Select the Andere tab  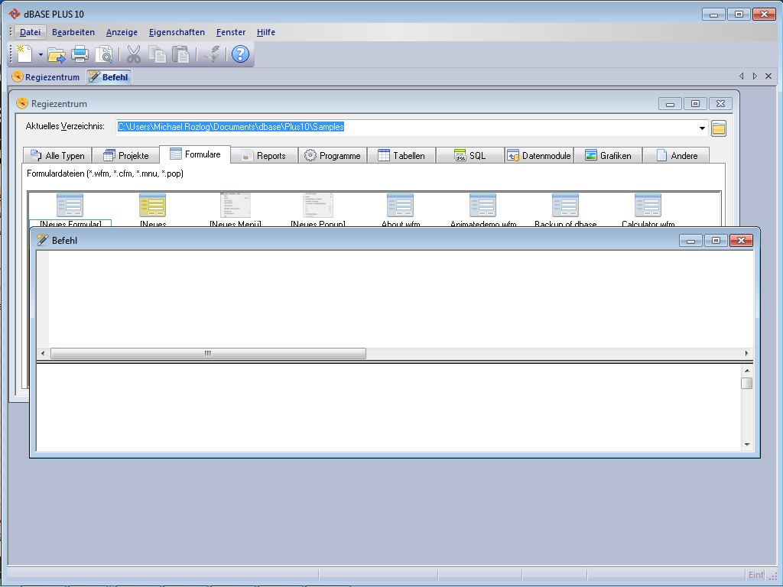point(677,156)
